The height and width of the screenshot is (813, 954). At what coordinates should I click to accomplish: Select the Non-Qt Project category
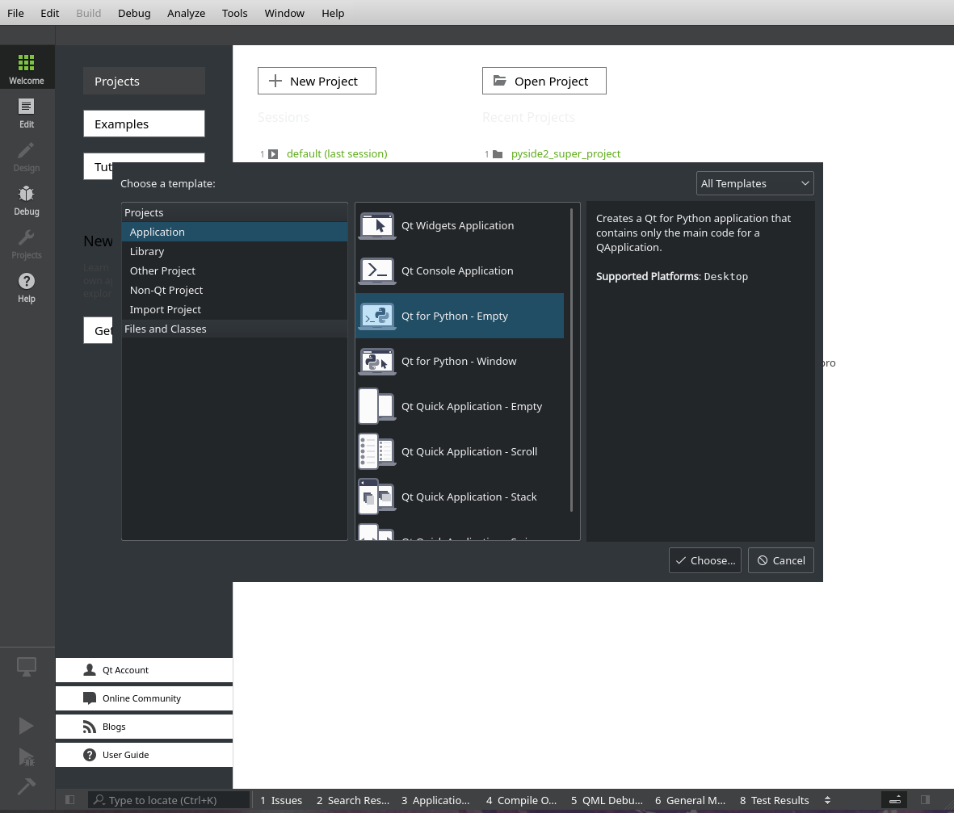point(235,290)
